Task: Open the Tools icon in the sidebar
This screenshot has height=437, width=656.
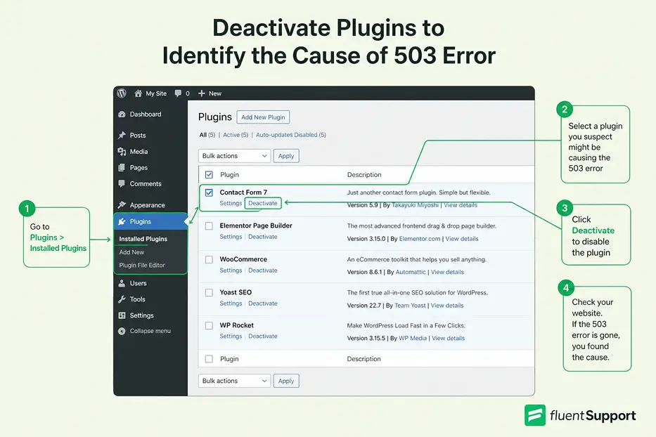Action: (123, 299)
